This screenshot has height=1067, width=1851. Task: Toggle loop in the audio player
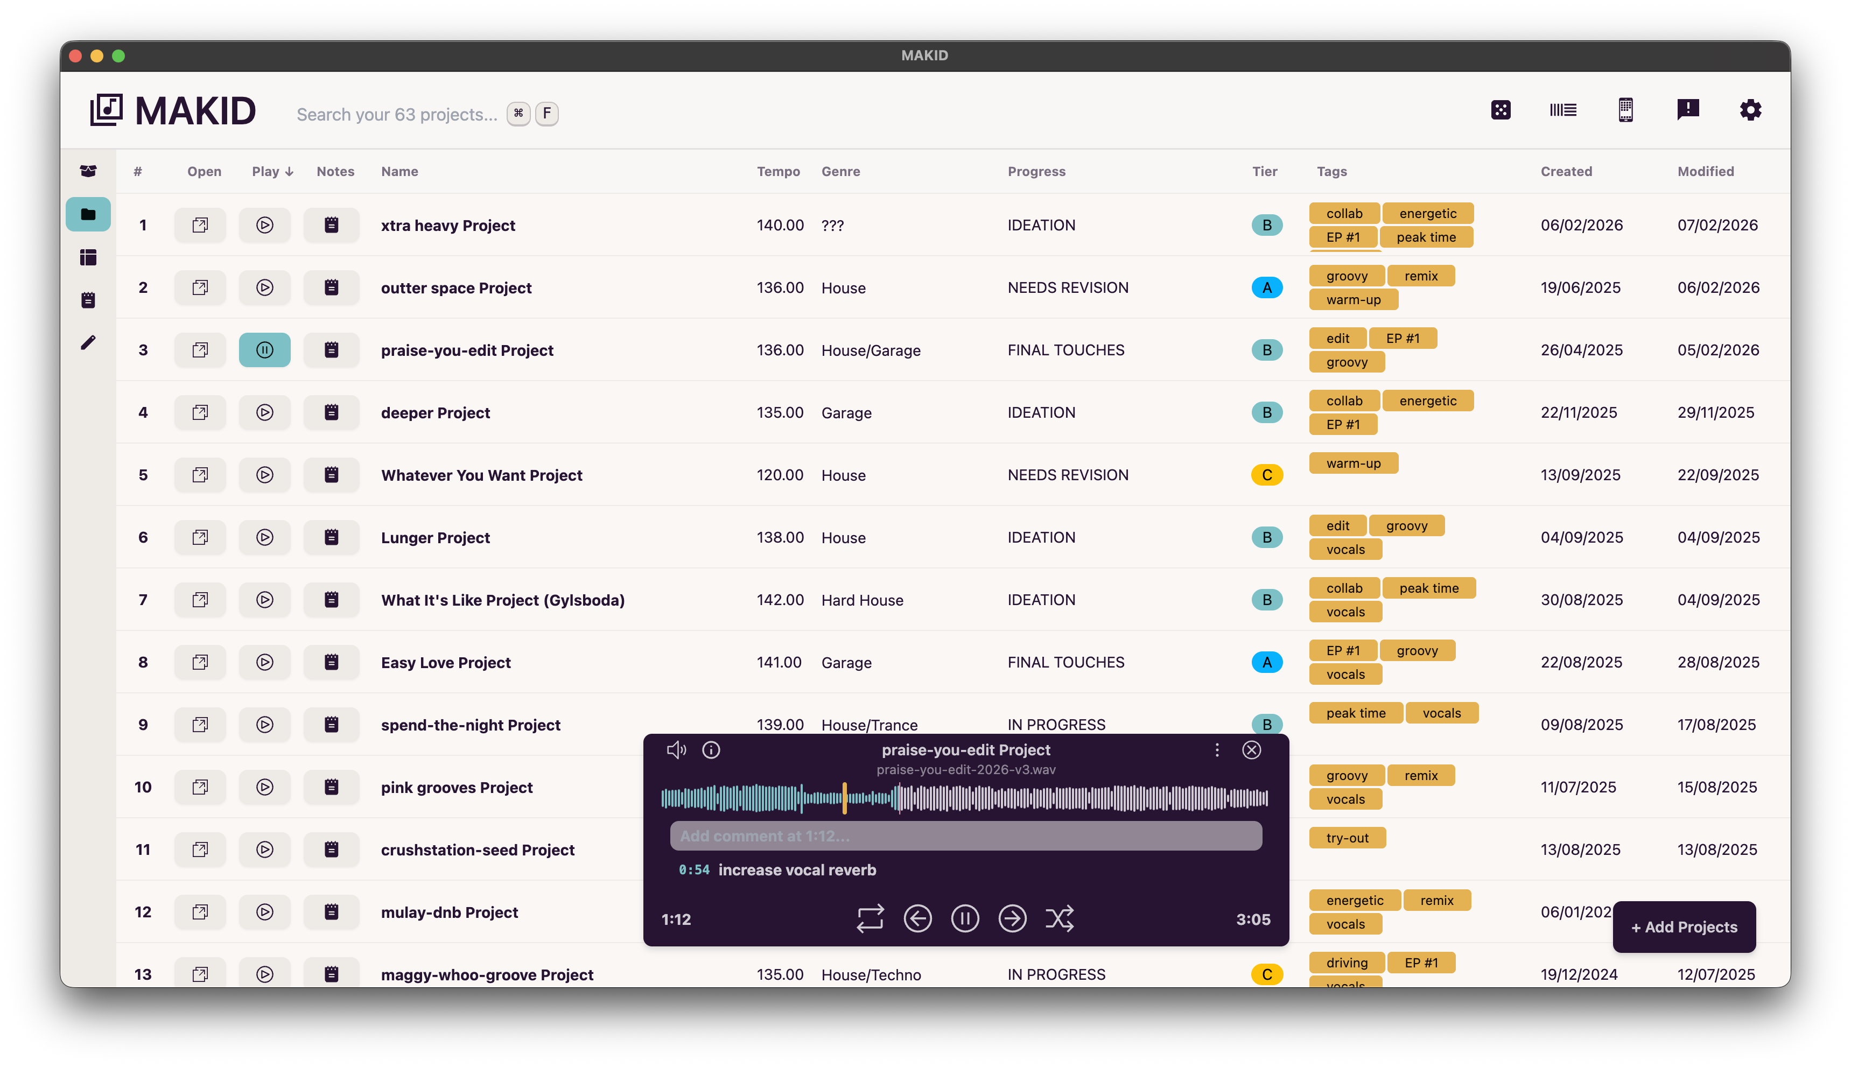pos(870,918)
